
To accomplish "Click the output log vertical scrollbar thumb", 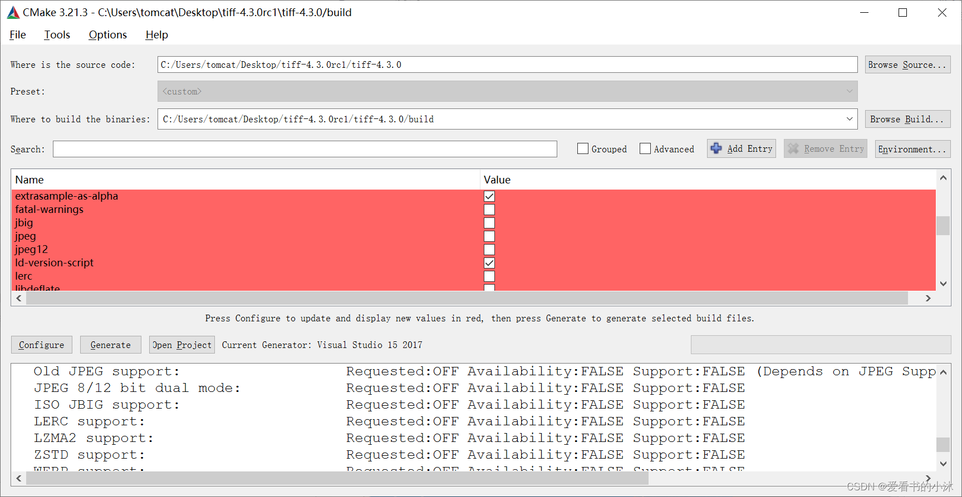I will [943, 445].
